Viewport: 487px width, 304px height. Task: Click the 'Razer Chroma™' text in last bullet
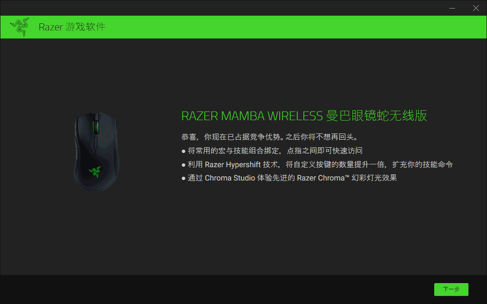tap(323, 178)
